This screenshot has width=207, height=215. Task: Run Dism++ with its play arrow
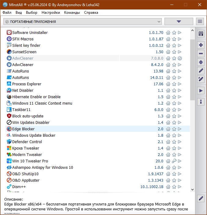pos(179,187)
